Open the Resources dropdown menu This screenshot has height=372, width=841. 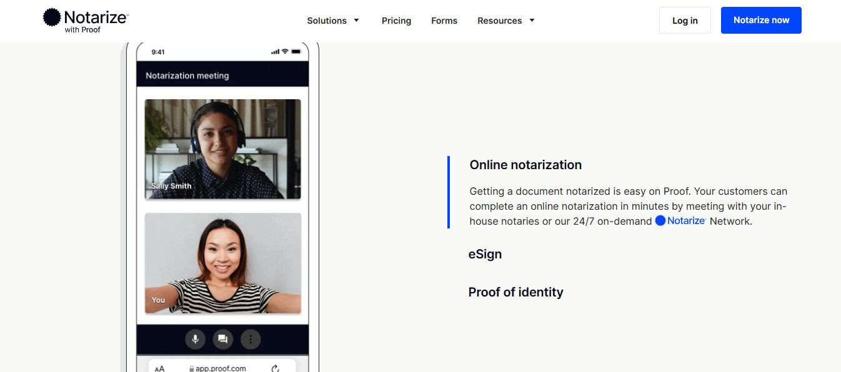coord(506,21)
